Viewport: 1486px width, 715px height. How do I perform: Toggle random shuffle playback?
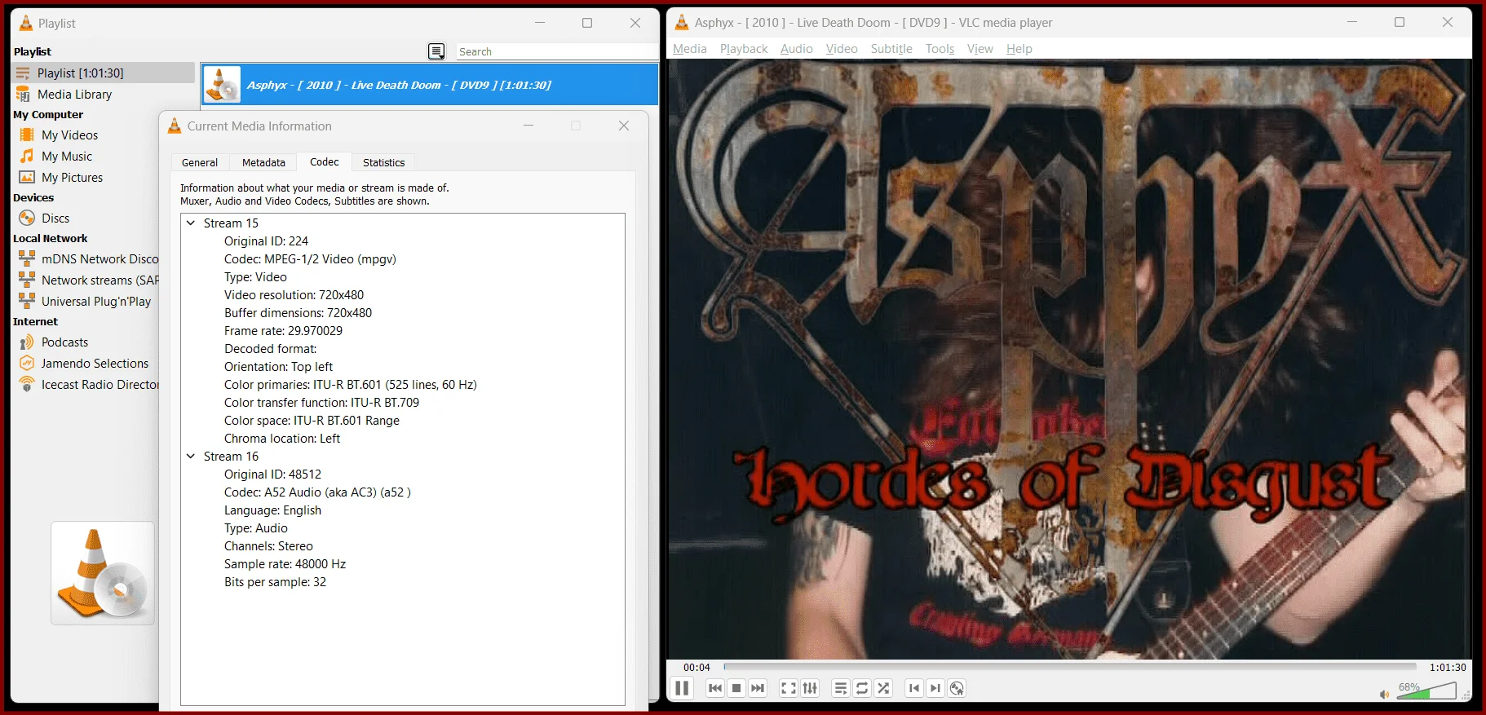tap(883, 688)
